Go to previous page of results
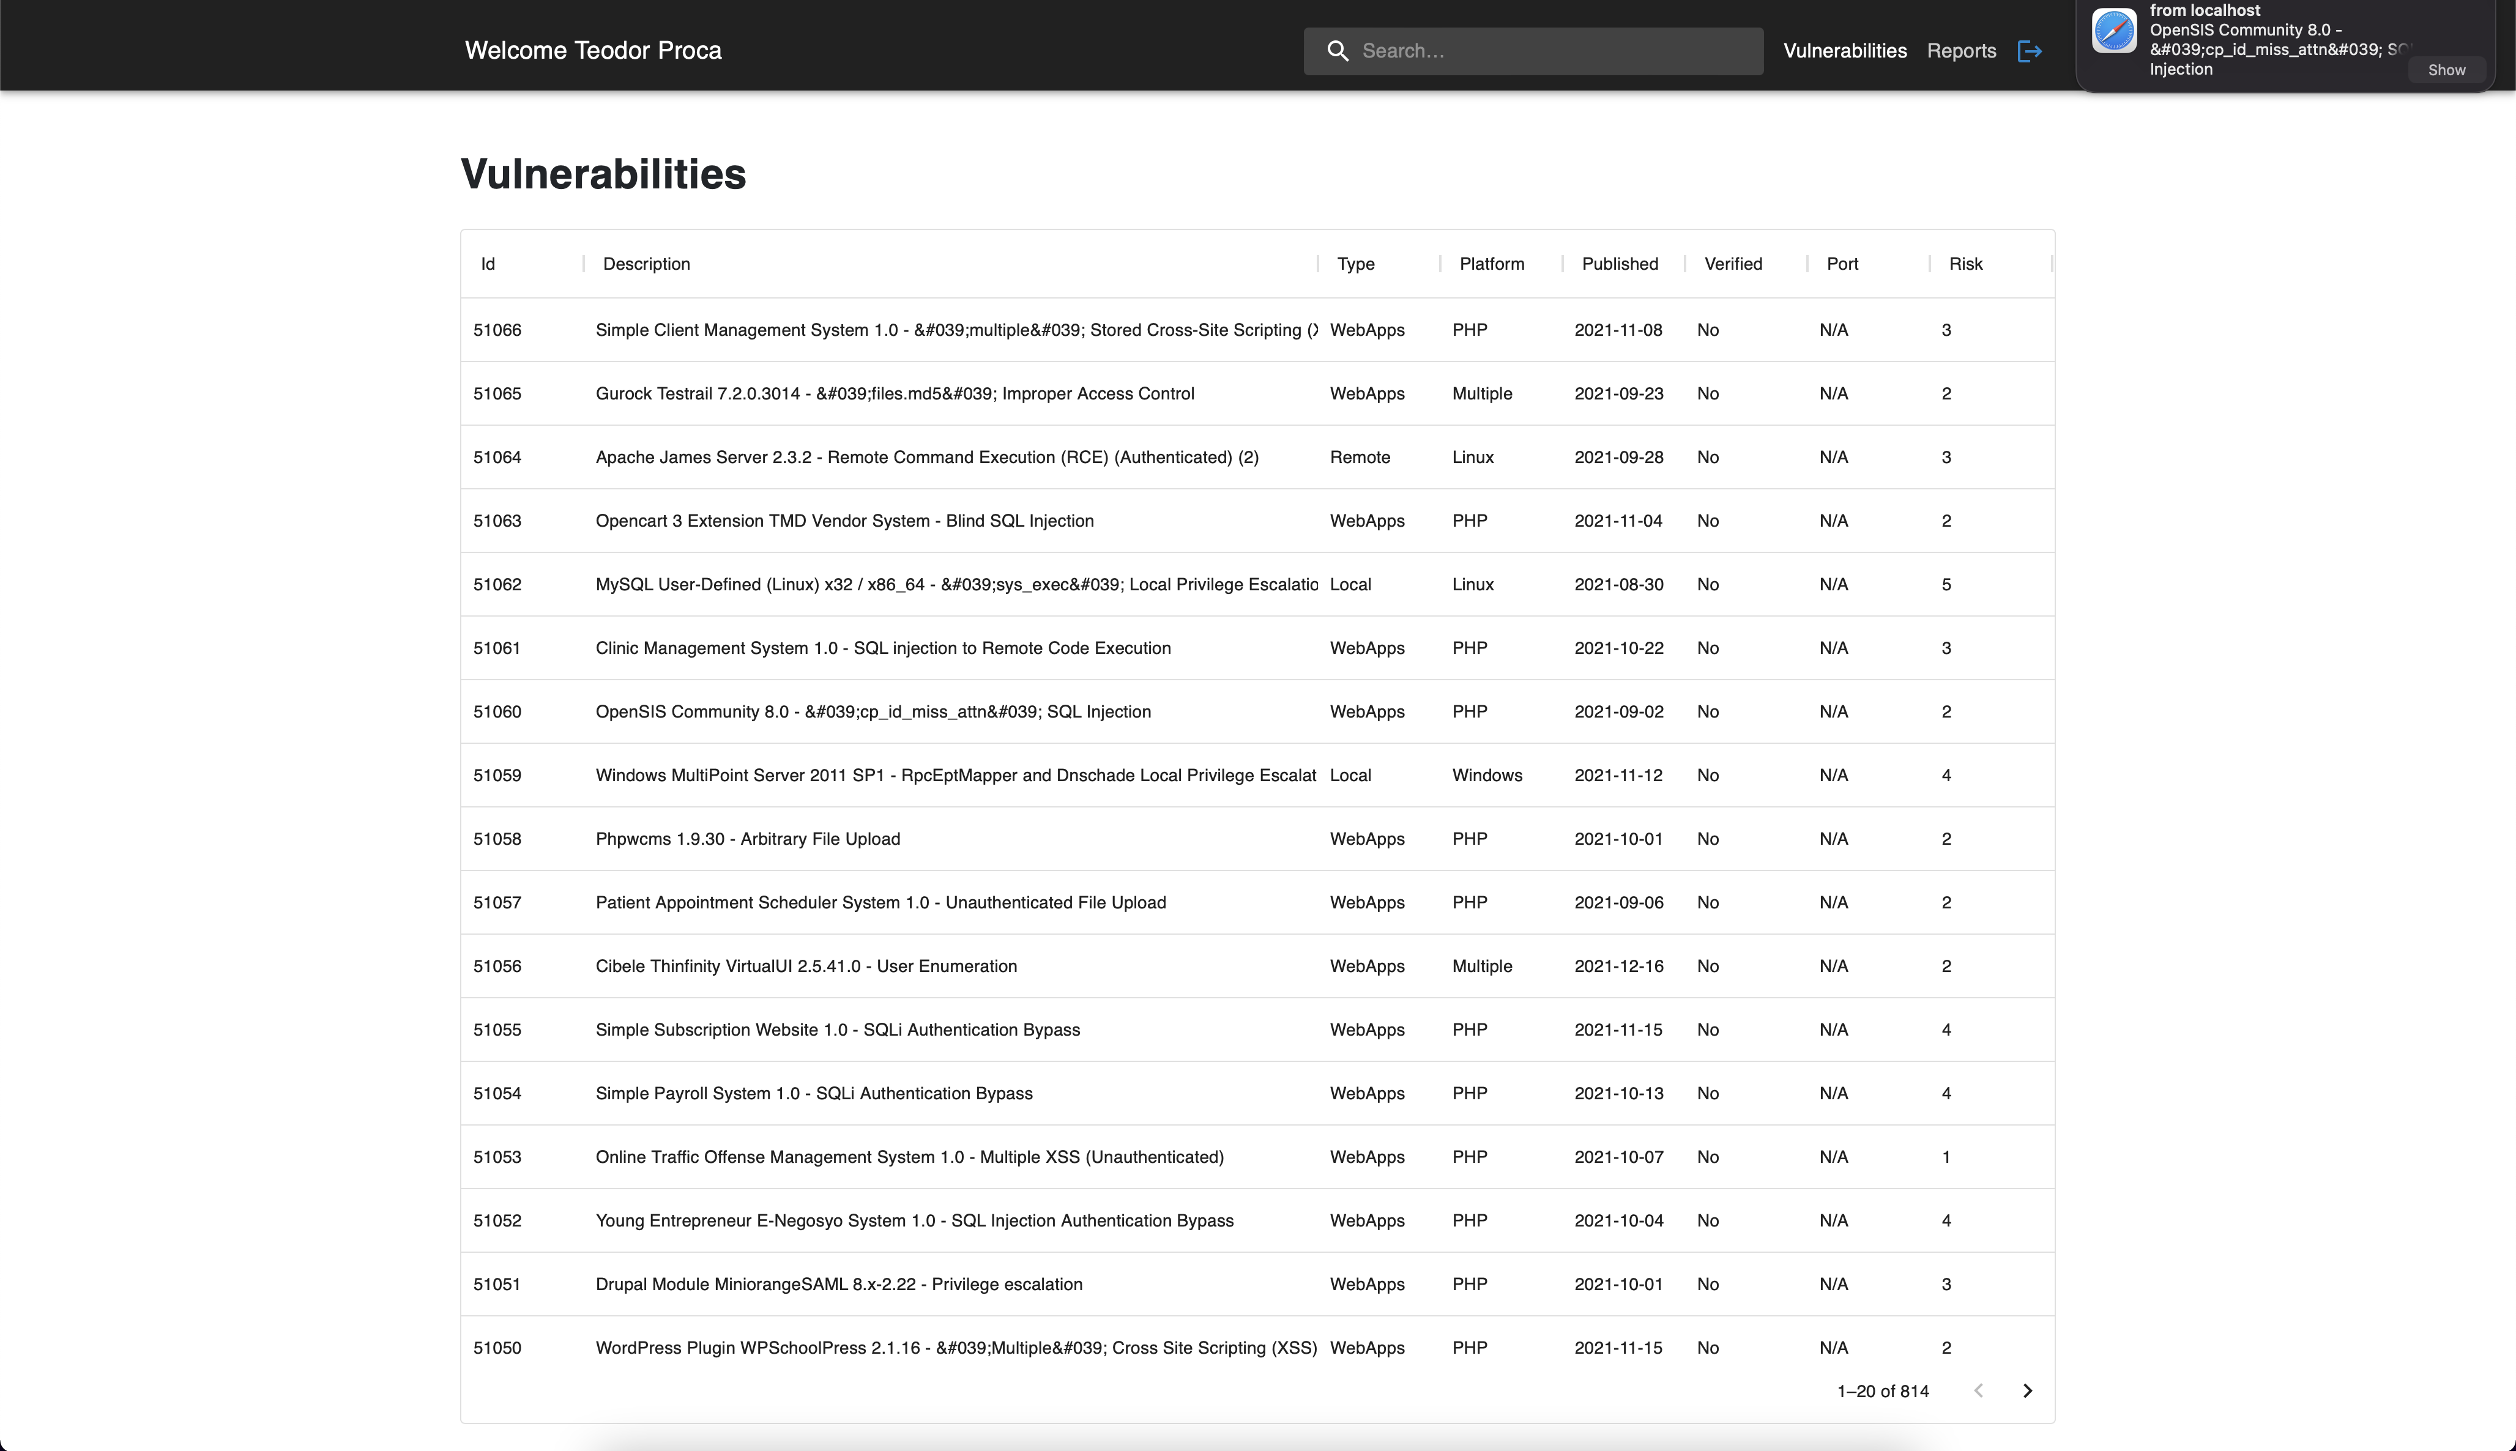Viewport: 2516px width, 1451px height. pos(1979,1390)
